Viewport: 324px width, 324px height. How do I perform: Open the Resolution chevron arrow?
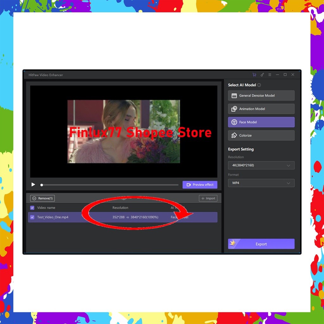coord(288,165)
